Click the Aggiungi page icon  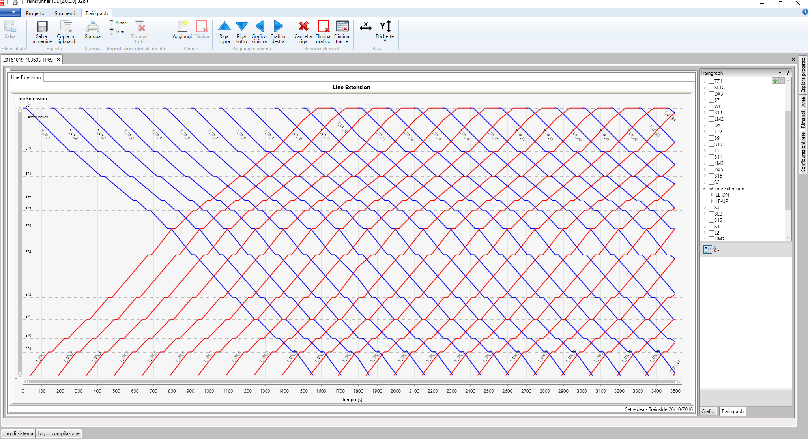(x=182, y=27)
